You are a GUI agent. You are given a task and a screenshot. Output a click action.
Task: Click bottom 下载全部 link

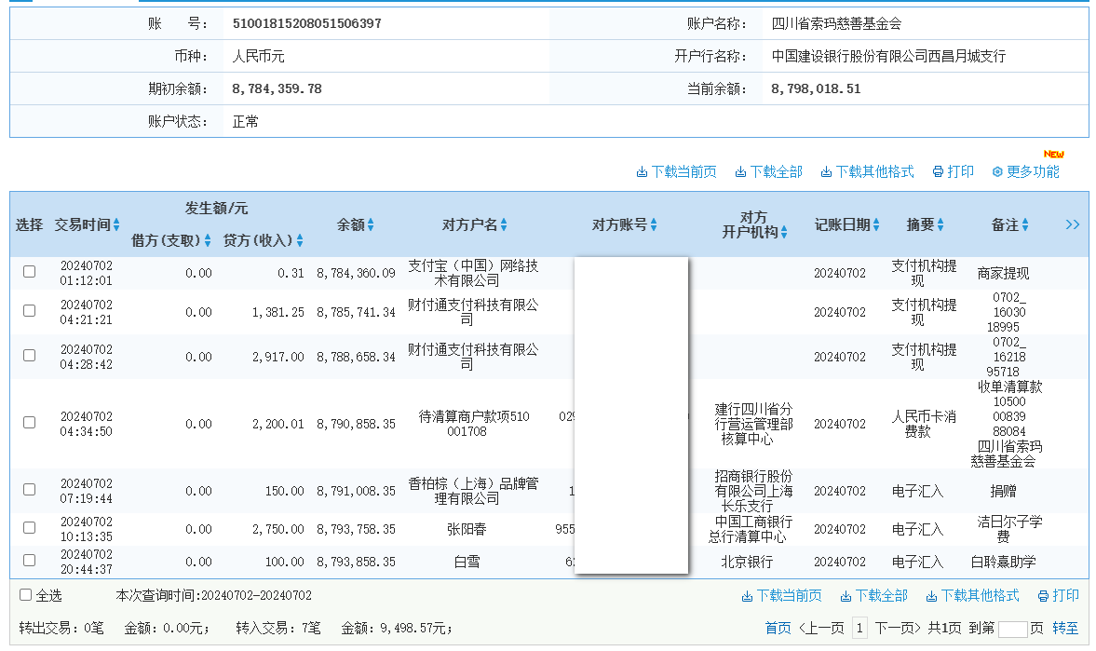(x=874, y=596)
